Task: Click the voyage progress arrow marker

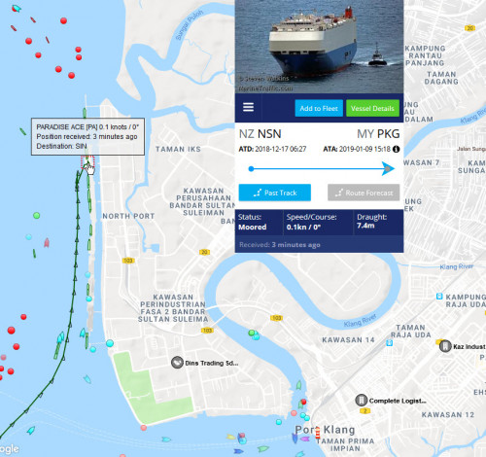Action: pyautogui.click(x=388, y=168)
